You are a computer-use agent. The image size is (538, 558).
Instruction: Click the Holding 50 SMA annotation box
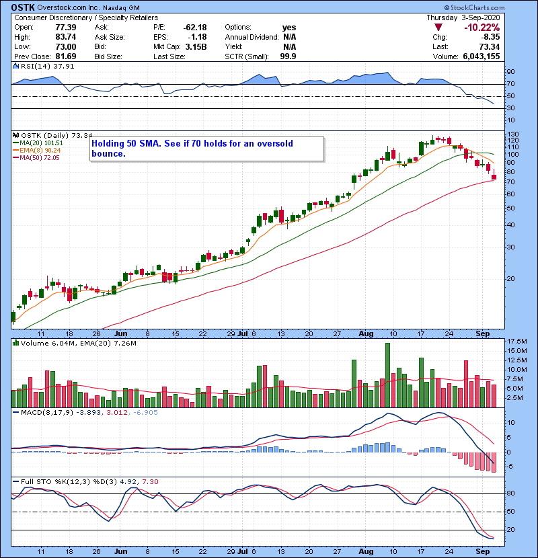[207, 149]
